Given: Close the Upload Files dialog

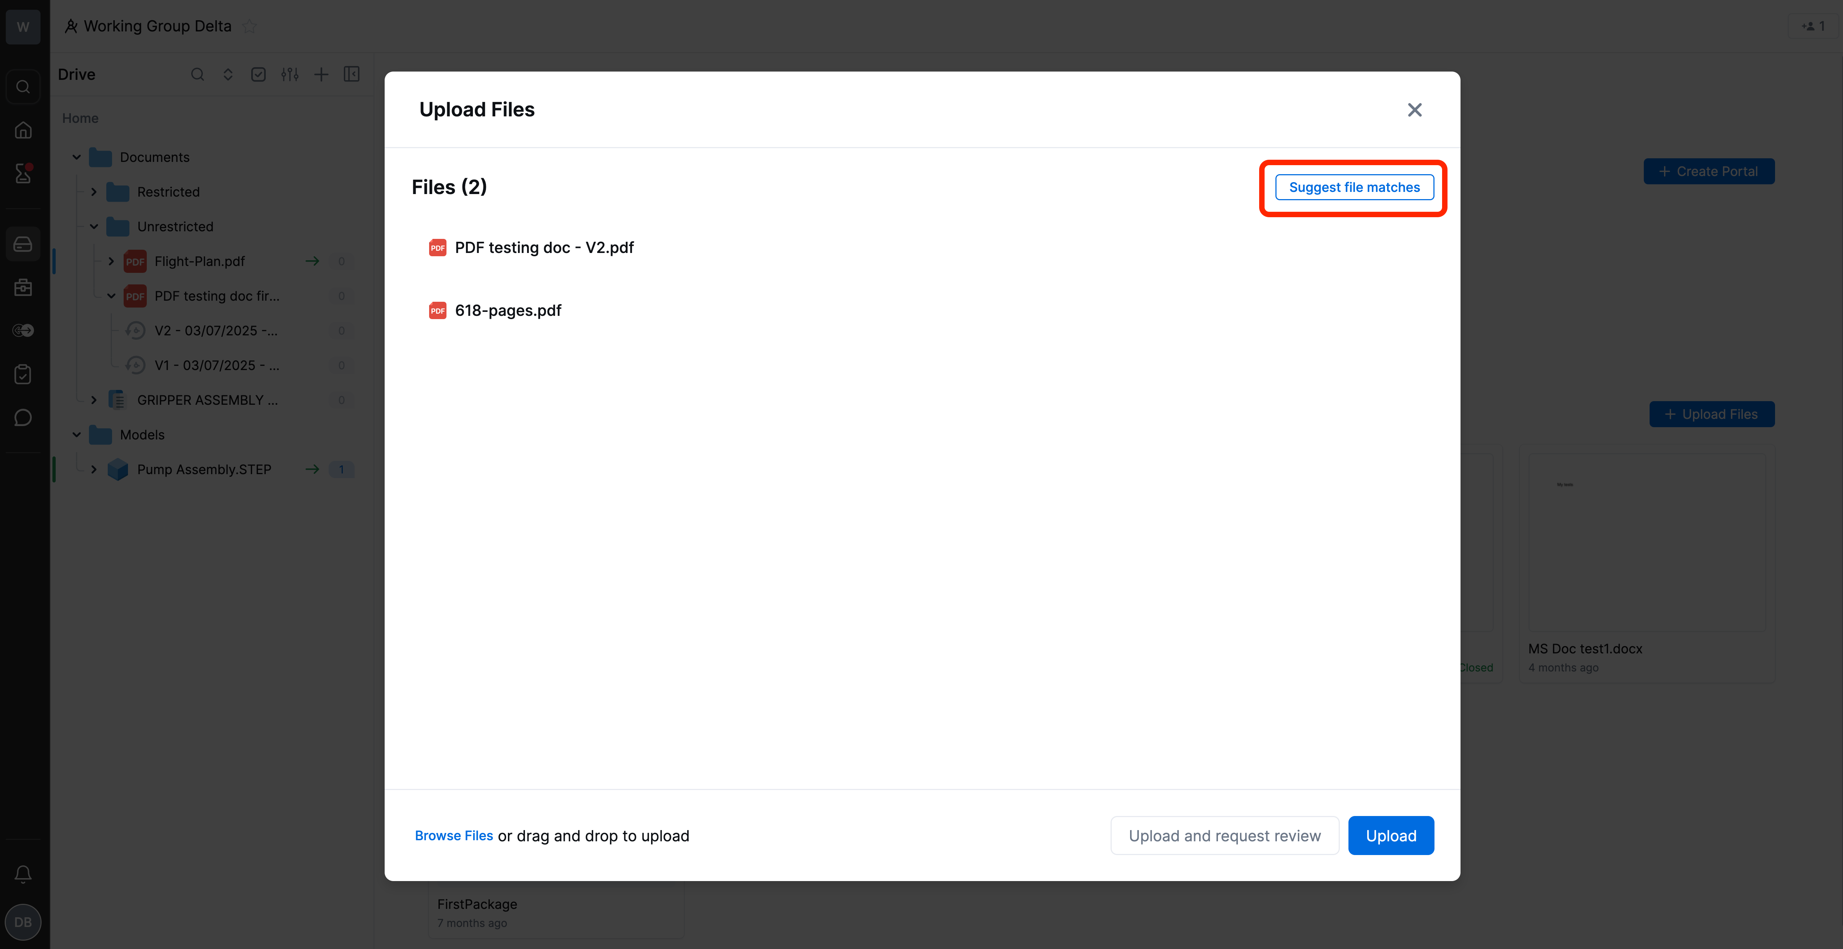Looking at the screenshot, I should (1415, 110).
